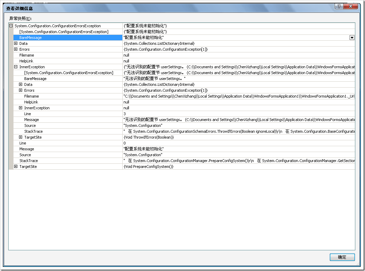
Task: Expand Data under the InnerException node
Action: pos(20,84)
